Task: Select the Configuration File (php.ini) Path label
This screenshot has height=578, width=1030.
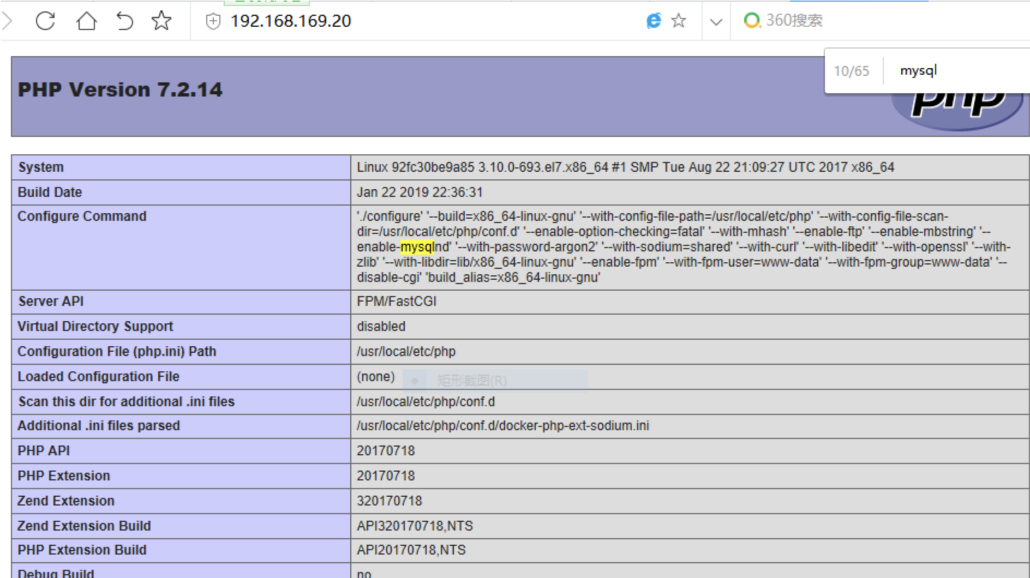Action: pos(117,352)
